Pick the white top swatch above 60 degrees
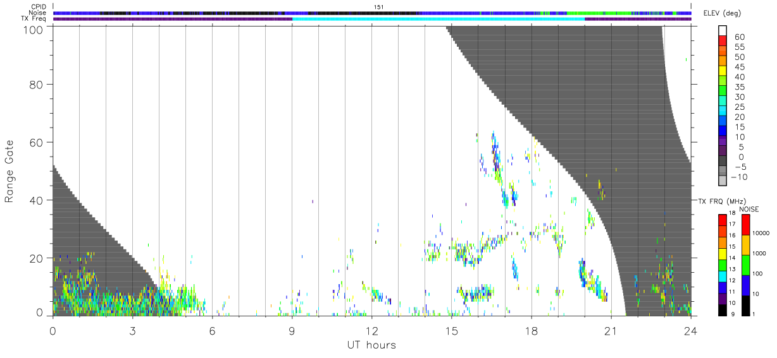This screenshot has width=777, height=358. tap(724, 31)
